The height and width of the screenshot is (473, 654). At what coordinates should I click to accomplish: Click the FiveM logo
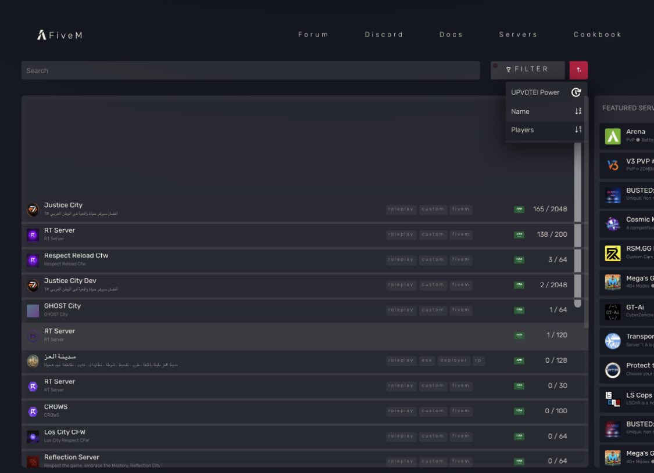60,35
